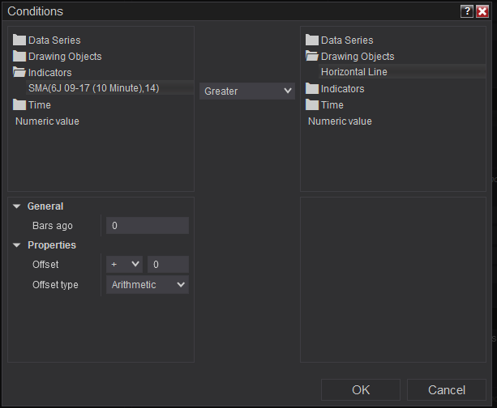Collapse the Properties section arrow
The height and width of the screenshot is (408, 497).
tap(17, 245)
